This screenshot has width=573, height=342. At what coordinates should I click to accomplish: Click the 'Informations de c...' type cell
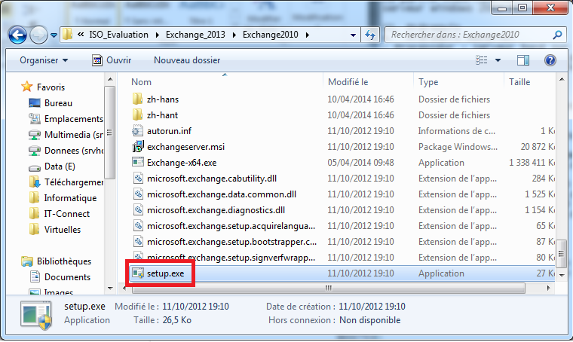coord(457,131)
